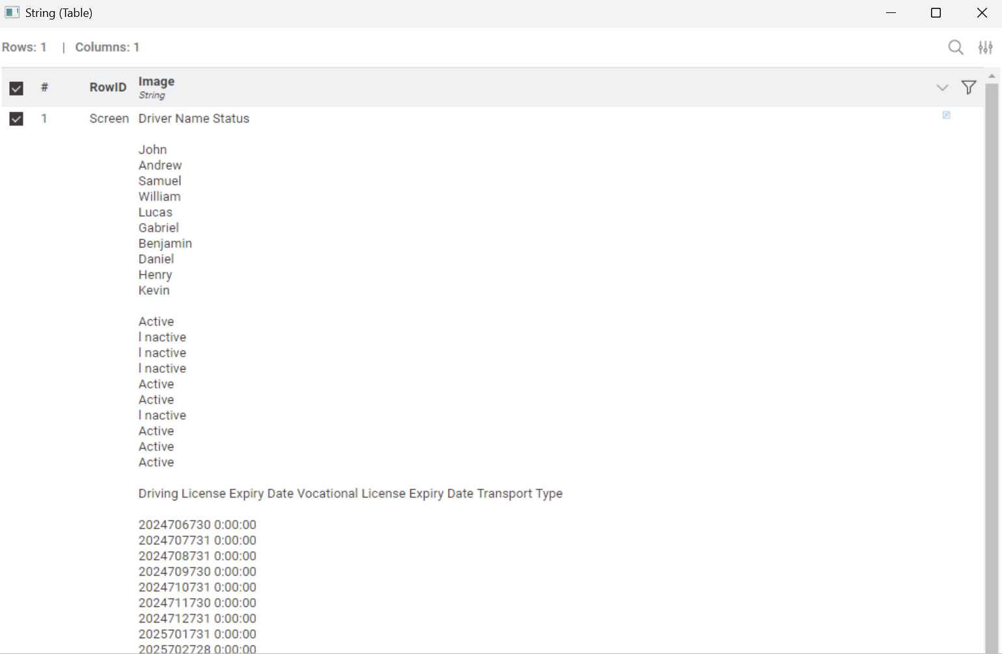Click the RowID column header
The width and height of the screenshot is (1002, 654).
(108, 87)
